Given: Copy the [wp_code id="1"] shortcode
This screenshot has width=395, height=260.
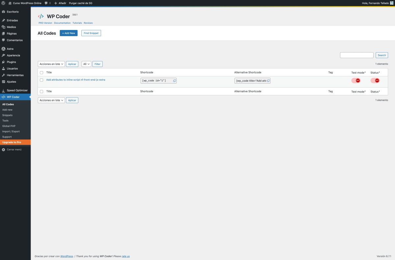Looking at the screenshot, I should tap(174, 80).
